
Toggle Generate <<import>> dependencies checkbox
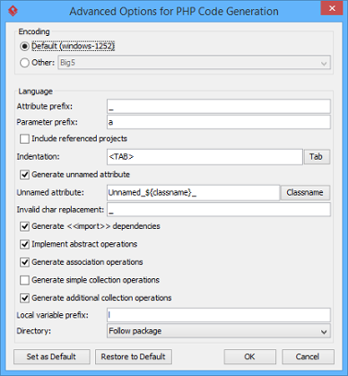click(24, 226)
